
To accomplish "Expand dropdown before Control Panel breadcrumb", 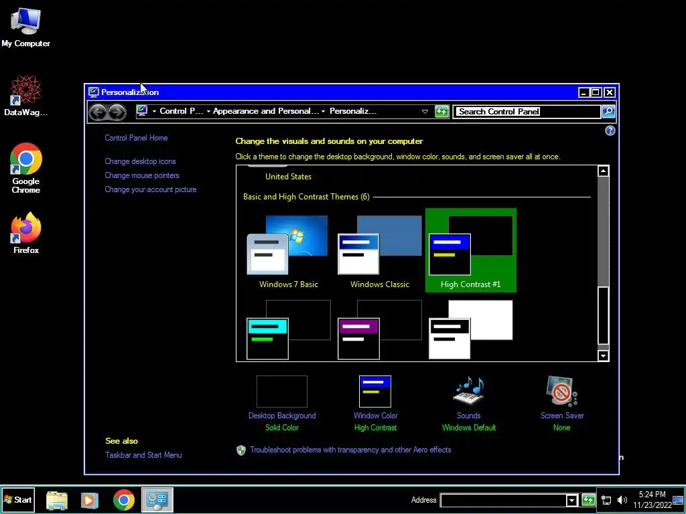I will pyautogui.click(x=154, y=112).
